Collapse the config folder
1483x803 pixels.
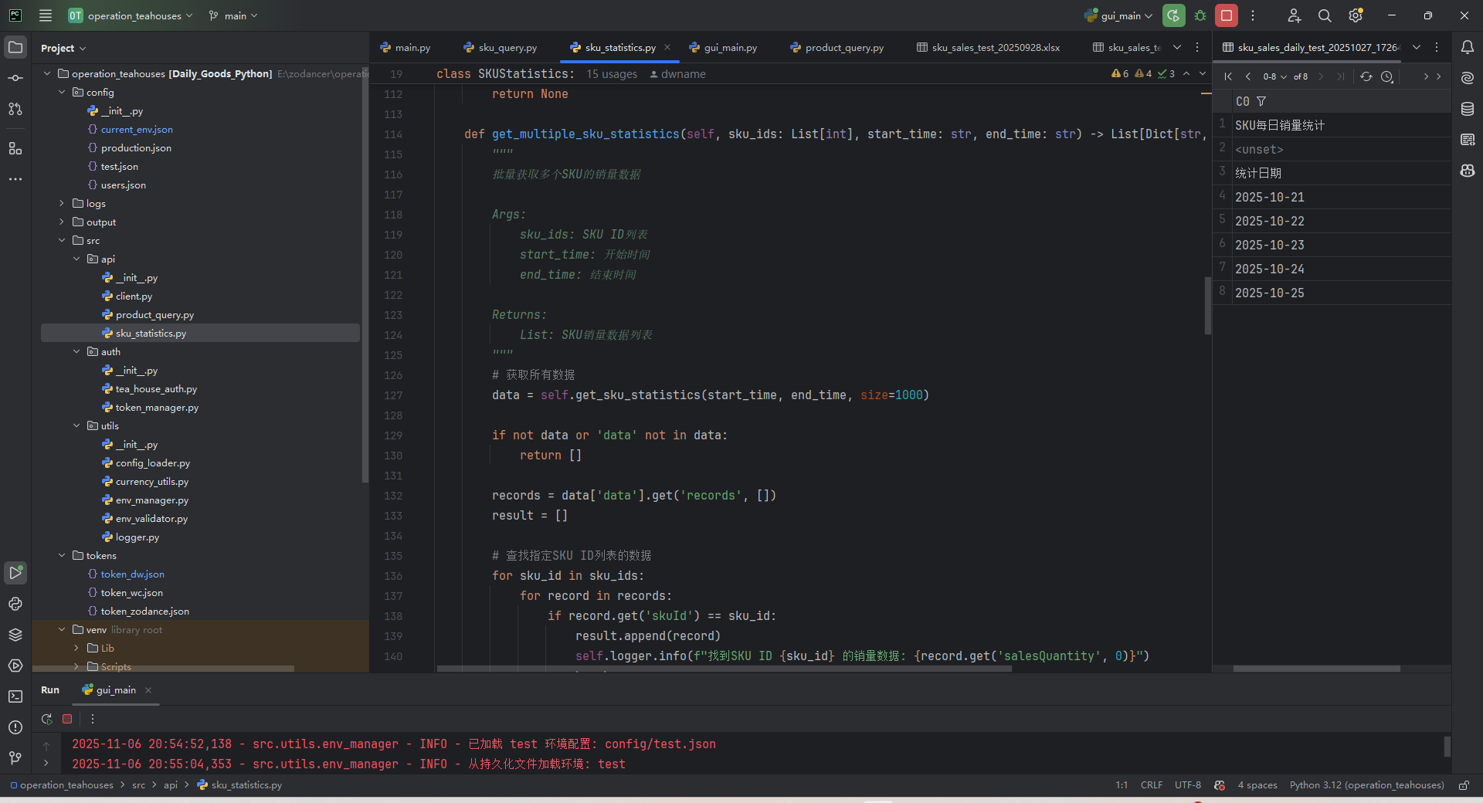click(62, 92)
